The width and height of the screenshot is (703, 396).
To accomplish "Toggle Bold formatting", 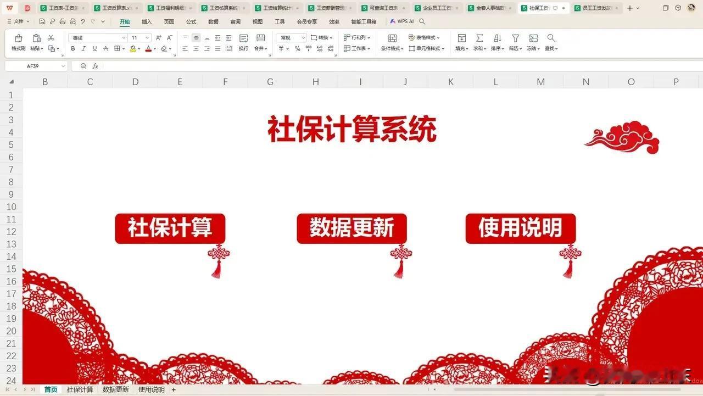I will point(73,49).
